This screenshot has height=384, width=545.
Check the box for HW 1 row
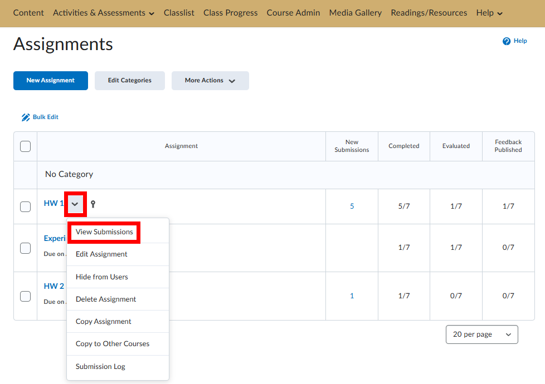point(25,206)
